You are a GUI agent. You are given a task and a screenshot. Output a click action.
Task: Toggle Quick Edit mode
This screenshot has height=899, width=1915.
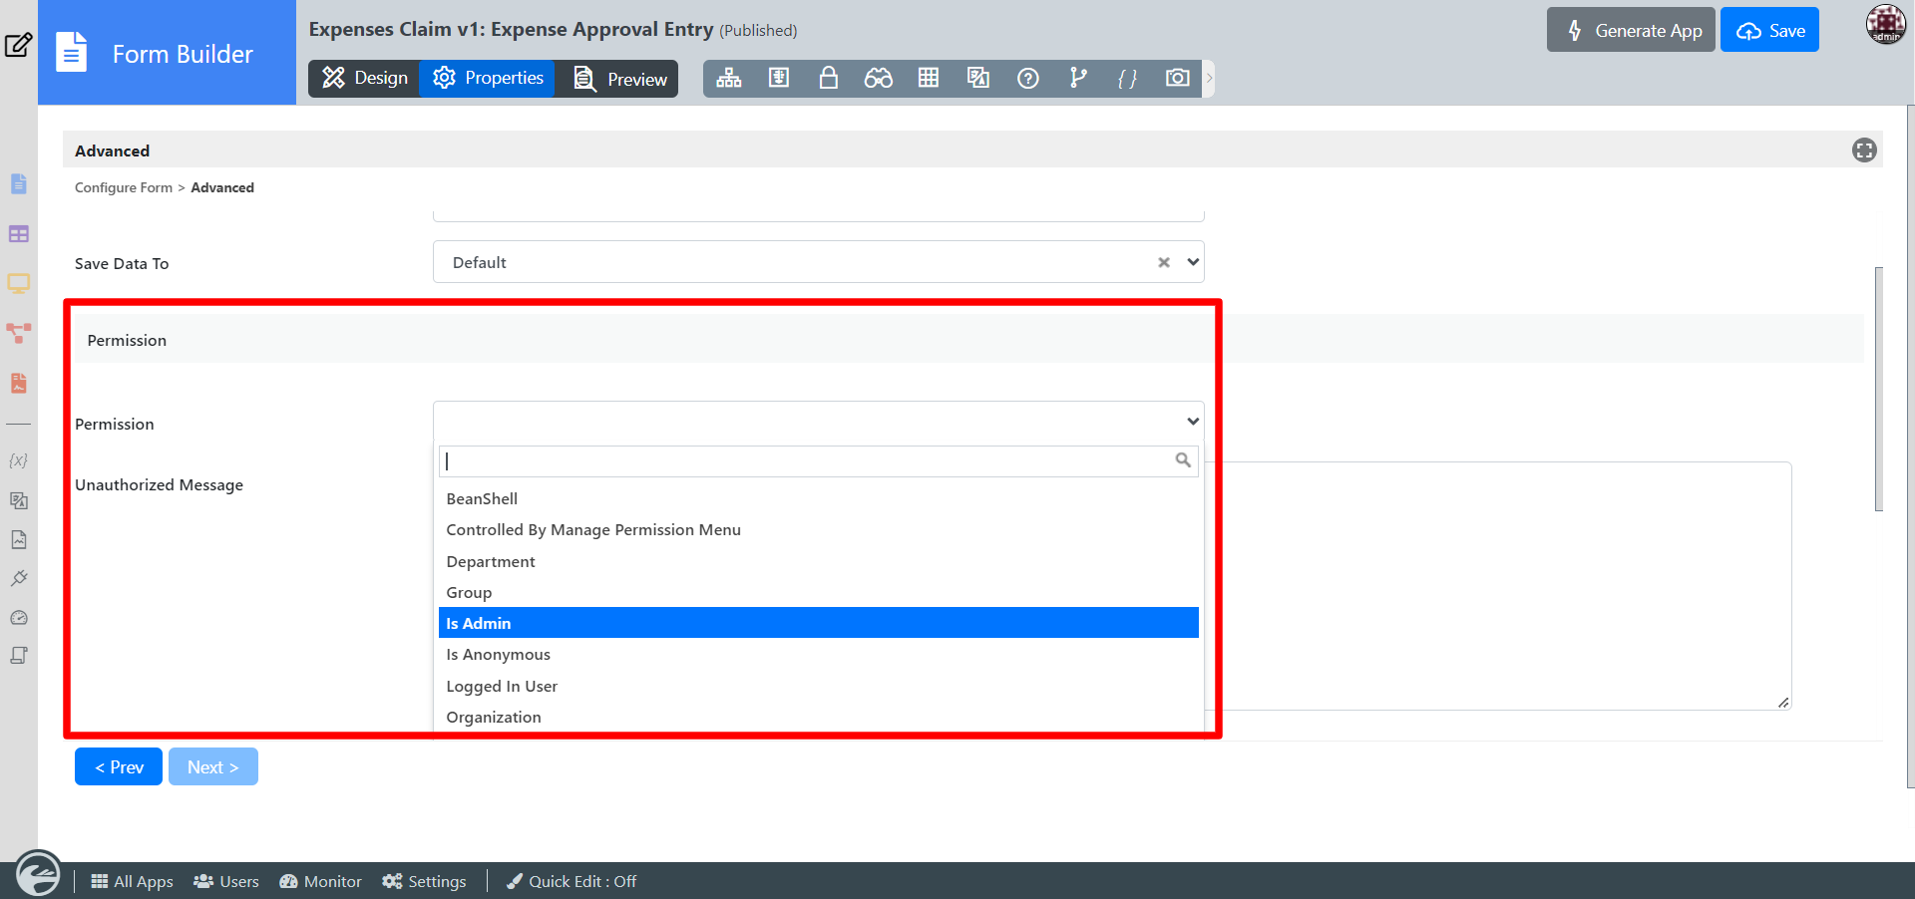pos(572,881)
